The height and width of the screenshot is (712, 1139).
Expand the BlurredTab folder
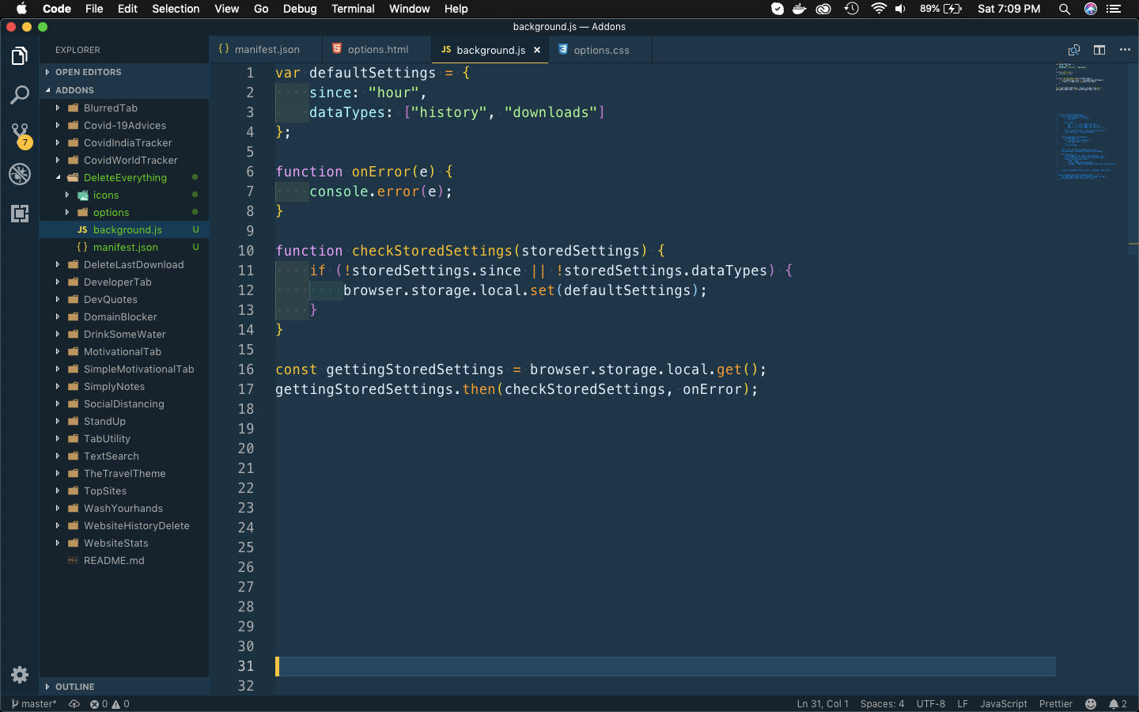(x=124, y=108)
